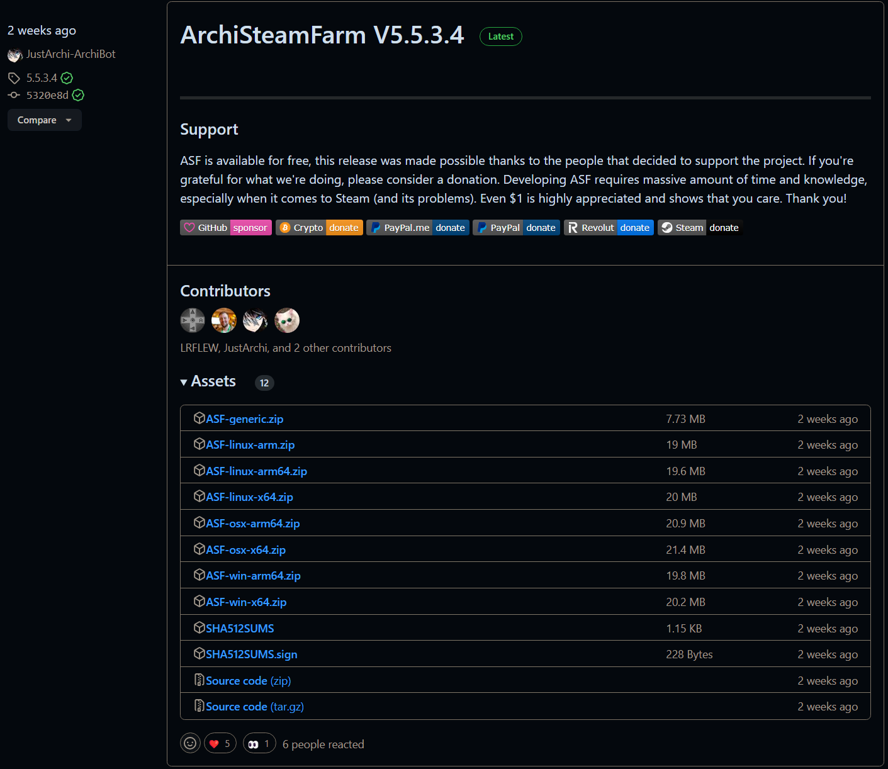Click the package icon beside ASF-linux-x64.zip

point(200,497)
